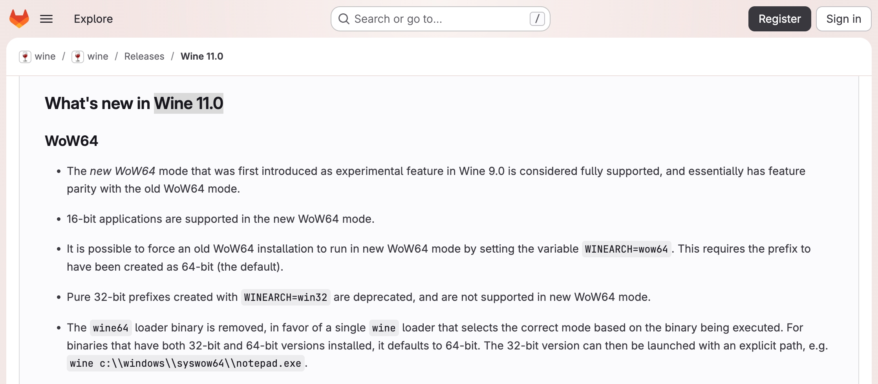The height and width of the screenshot is (384, 878).
Task: Click the notepad.exe path code snippet
Action: pos(185,364)
